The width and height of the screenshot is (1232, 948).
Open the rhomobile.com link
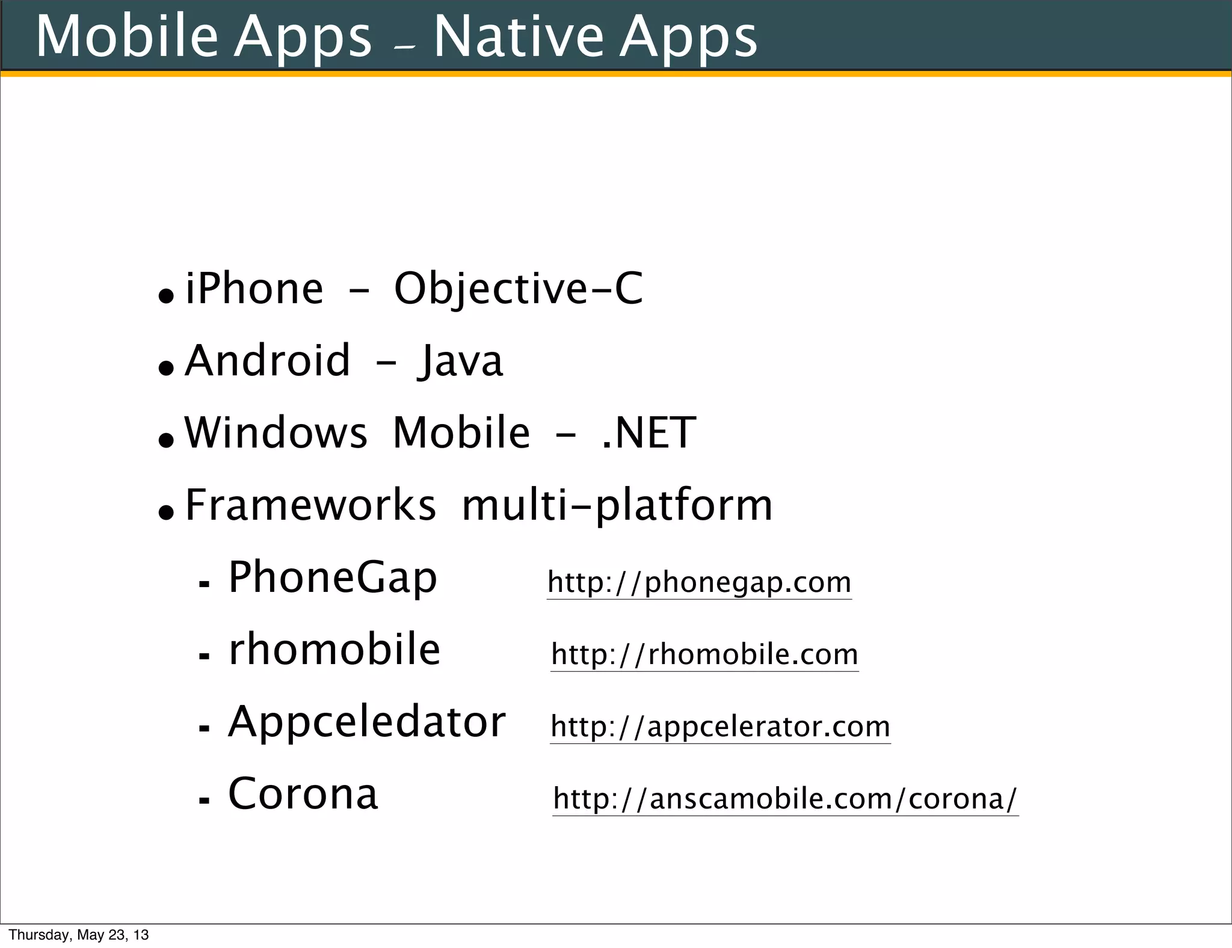(x=704, y=654)
